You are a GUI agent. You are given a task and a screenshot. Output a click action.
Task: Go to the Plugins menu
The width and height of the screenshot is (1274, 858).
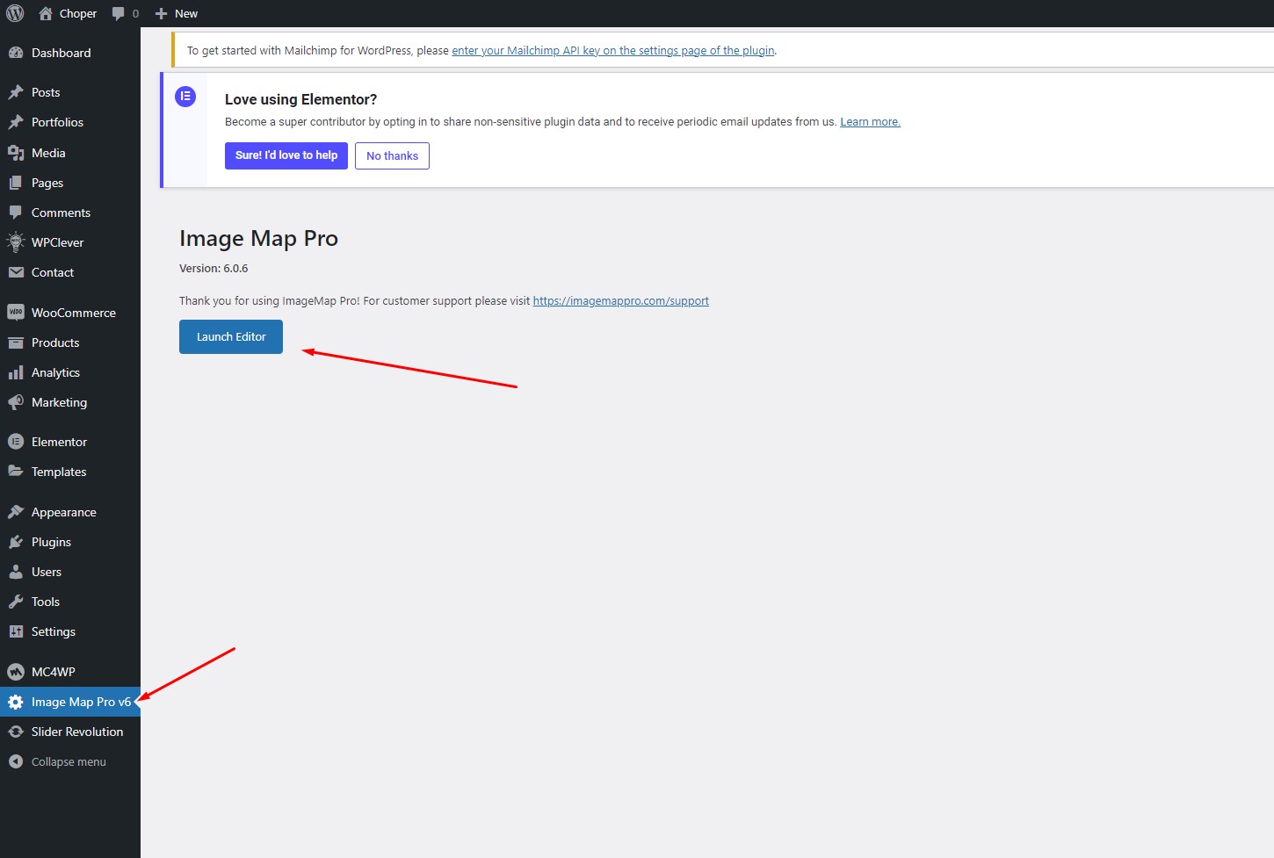pyautogui.click(x=51, y=542)
